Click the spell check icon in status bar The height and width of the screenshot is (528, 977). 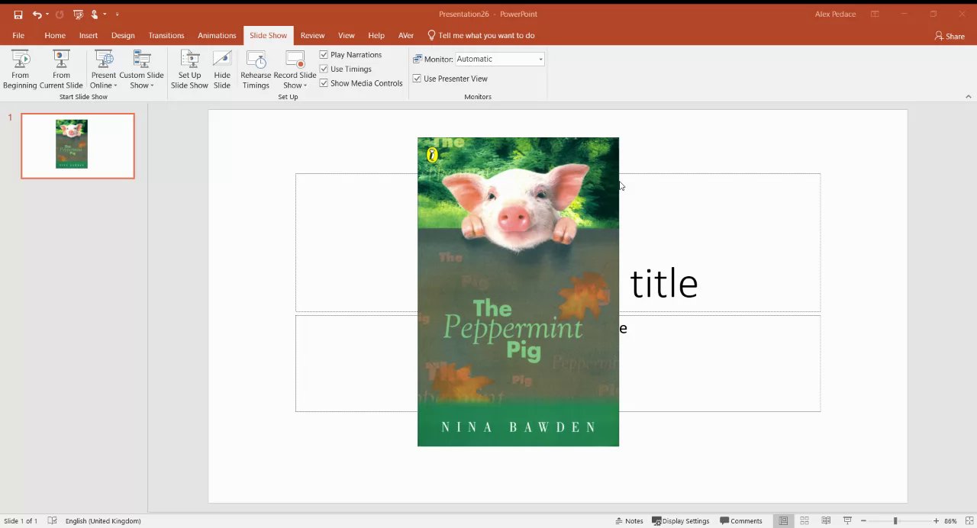52,521
